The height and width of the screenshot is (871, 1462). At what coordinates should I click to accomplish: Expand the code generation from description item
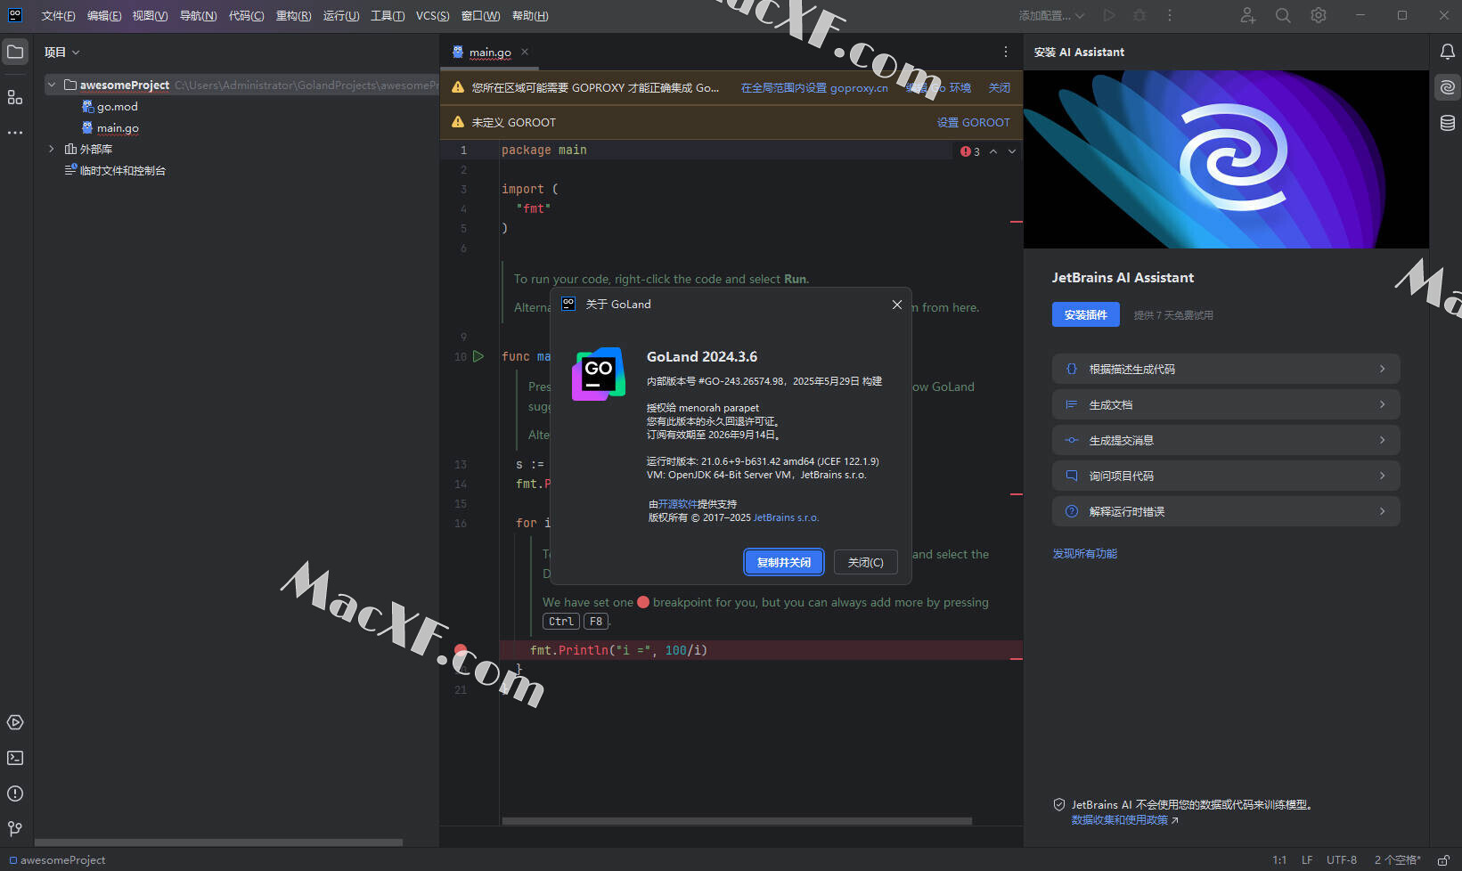[x=1226, y=369]
